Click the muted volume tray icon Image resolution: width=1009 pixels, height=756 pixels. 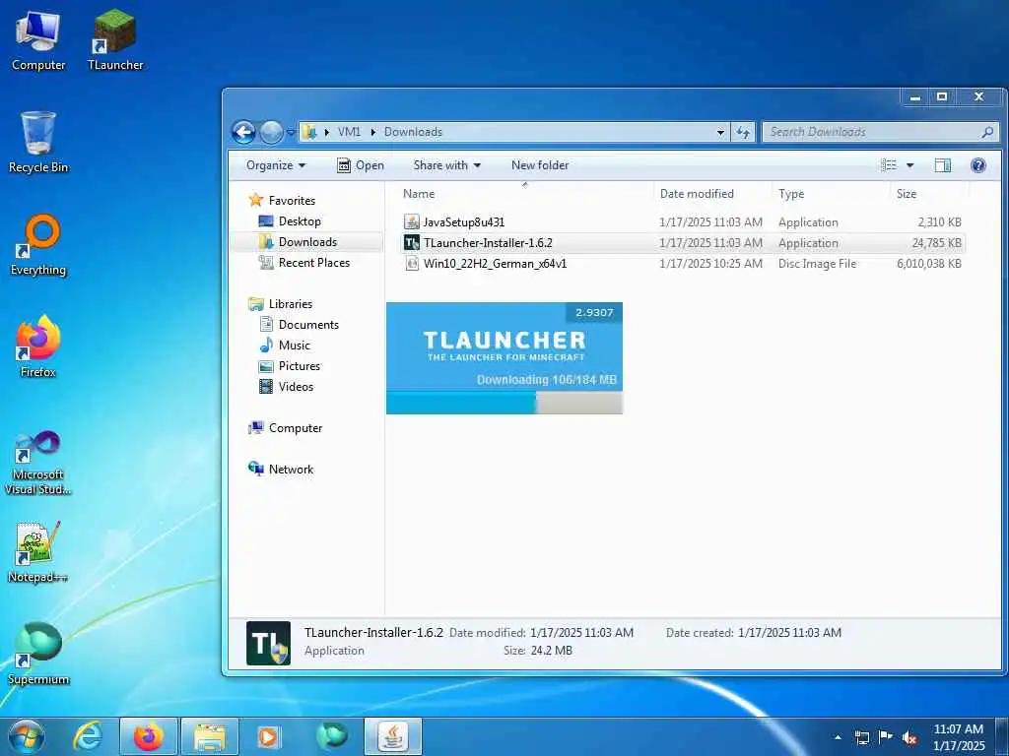909,737
